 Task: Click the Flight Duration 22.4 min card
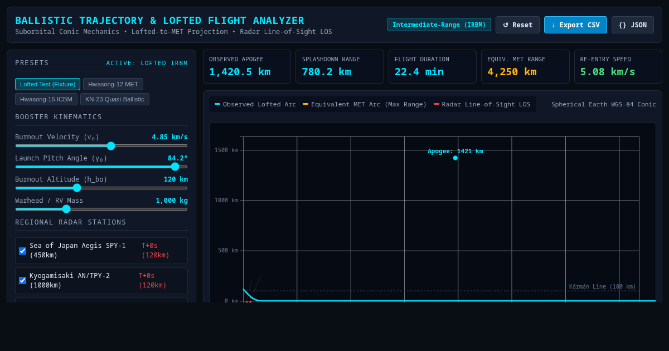[433, 67]
